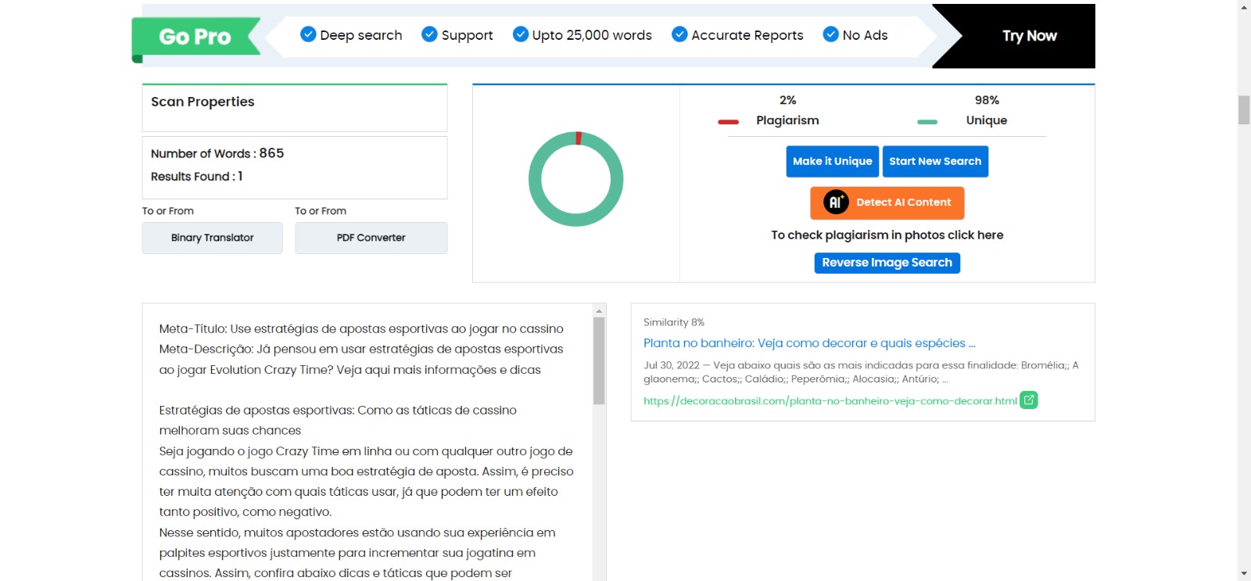Screen dimensions: 1251x581
Task: Open the PDF Converter tool
Action: click(371, 238)
